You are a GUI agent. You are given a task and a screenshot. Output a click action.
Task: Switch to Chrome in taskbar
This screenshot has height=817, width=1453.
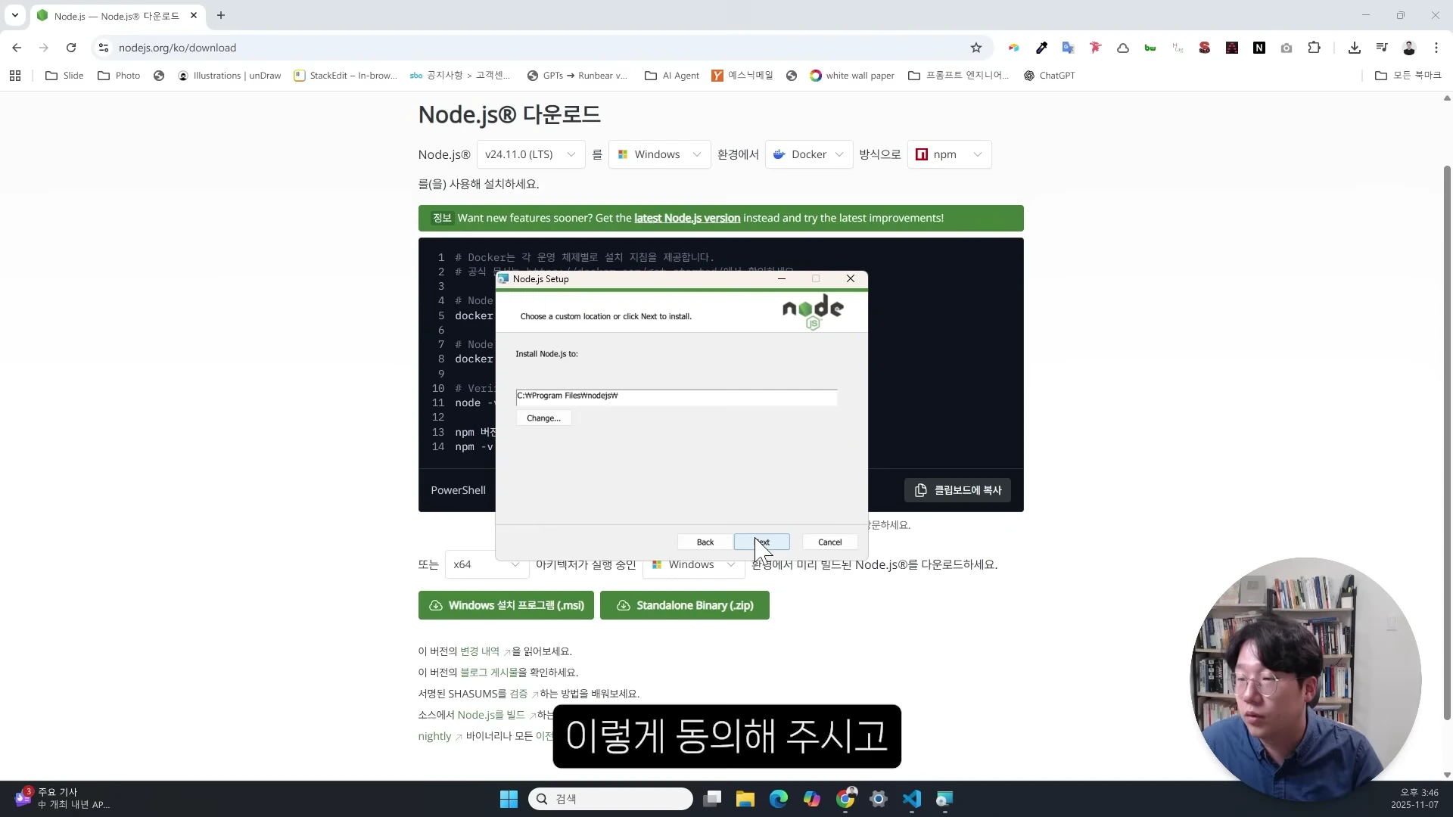(x=845, y=799)
